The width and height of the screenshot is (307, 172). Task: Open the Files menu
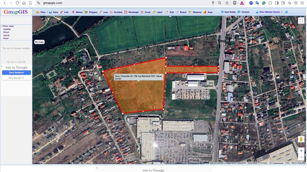[41, 12]
